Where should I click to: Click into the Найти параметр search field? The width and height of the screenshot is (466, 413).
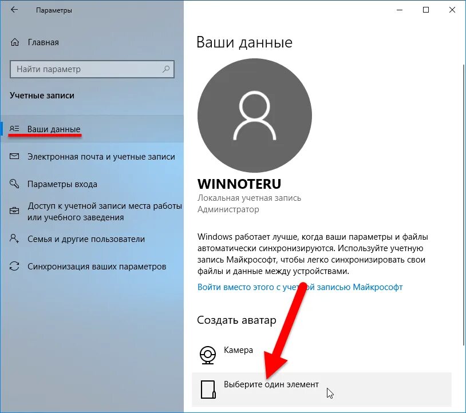click(92, 69)
